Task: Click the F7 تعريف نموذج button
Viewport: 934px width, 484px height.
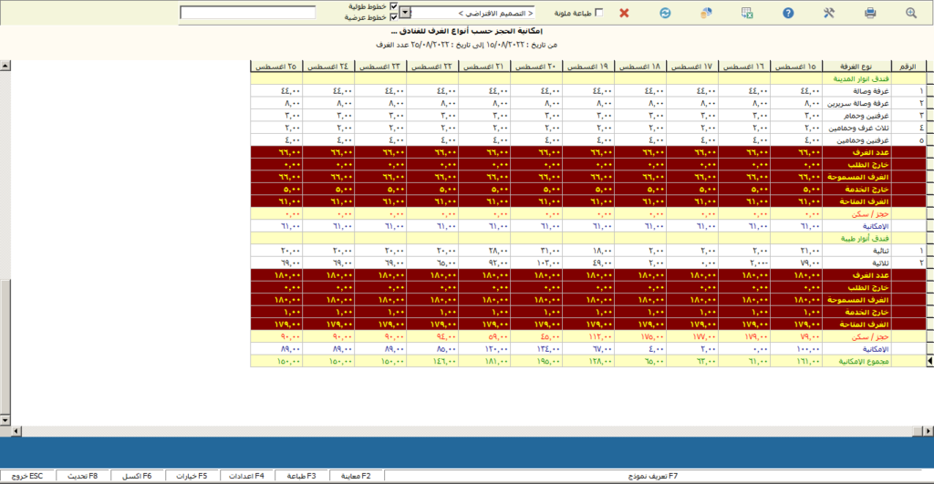Action: tap(653, 476)
